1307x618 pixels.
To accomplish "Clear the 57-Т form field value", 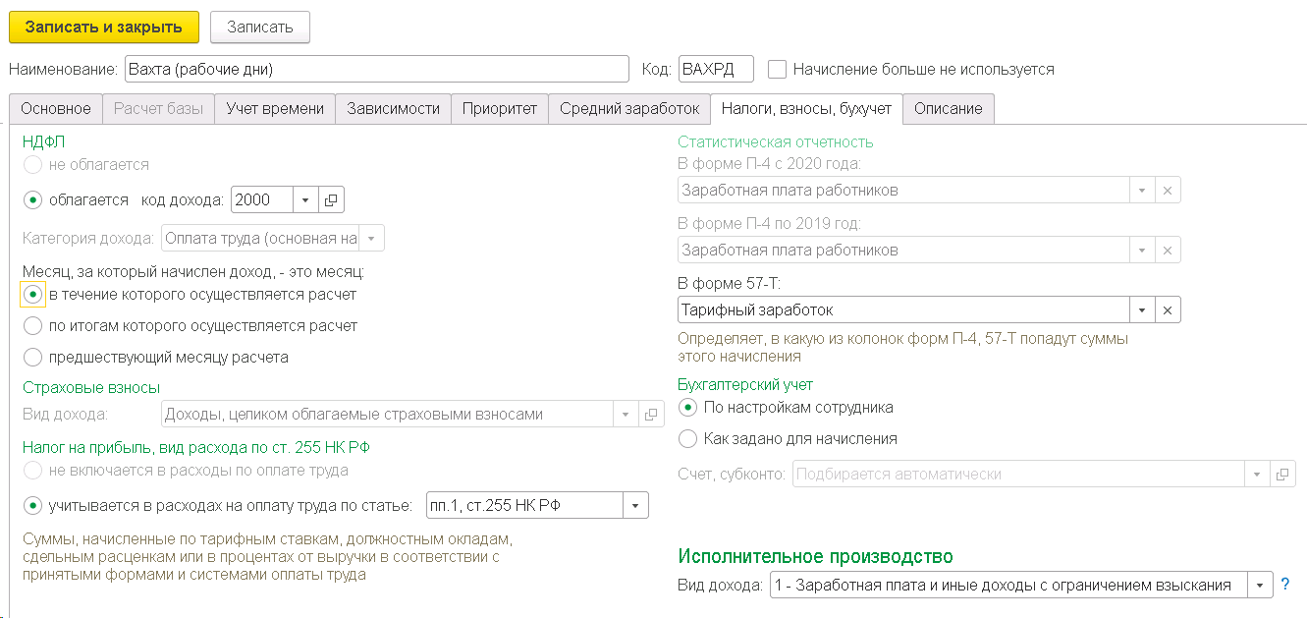I will 1168,310.
